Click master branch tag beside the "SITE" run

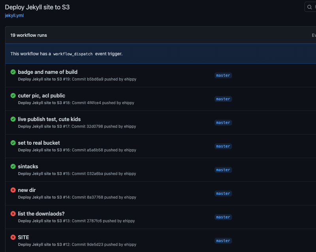pyautogui.click(x=223, y=241)
